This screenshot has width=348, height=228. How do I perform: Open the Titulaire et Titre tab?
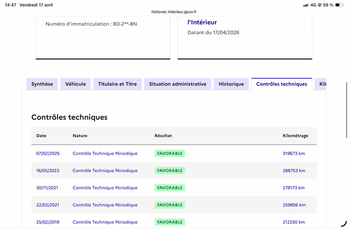pos(117,84)
